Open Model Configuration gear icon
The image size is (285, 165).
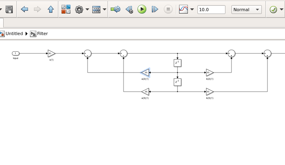(79, 10)
